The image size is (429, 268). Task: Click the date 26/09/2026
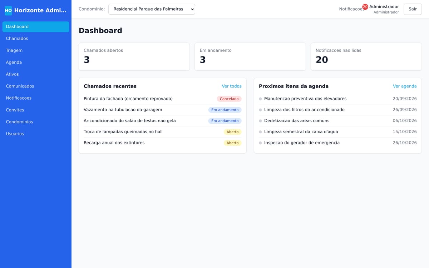405,110
